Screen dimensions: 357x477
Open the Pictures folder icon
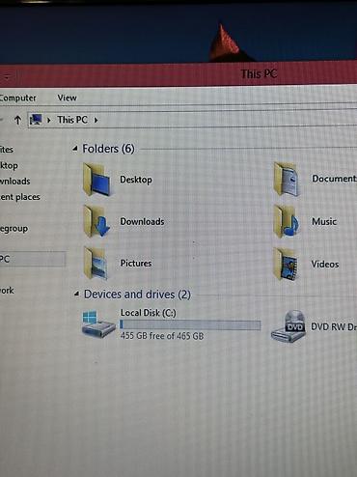tap(96, 263)
